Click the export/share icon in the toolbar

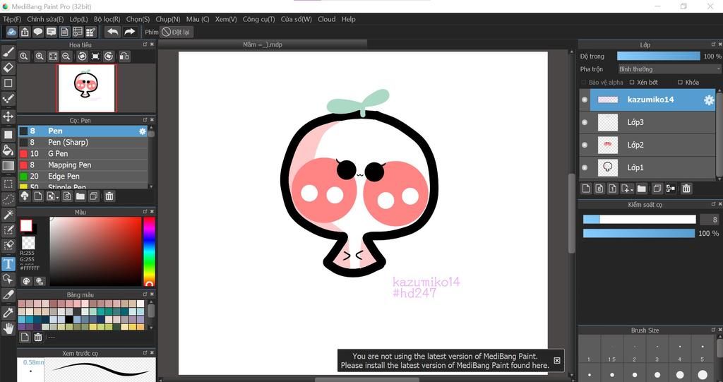coord(25,32)
